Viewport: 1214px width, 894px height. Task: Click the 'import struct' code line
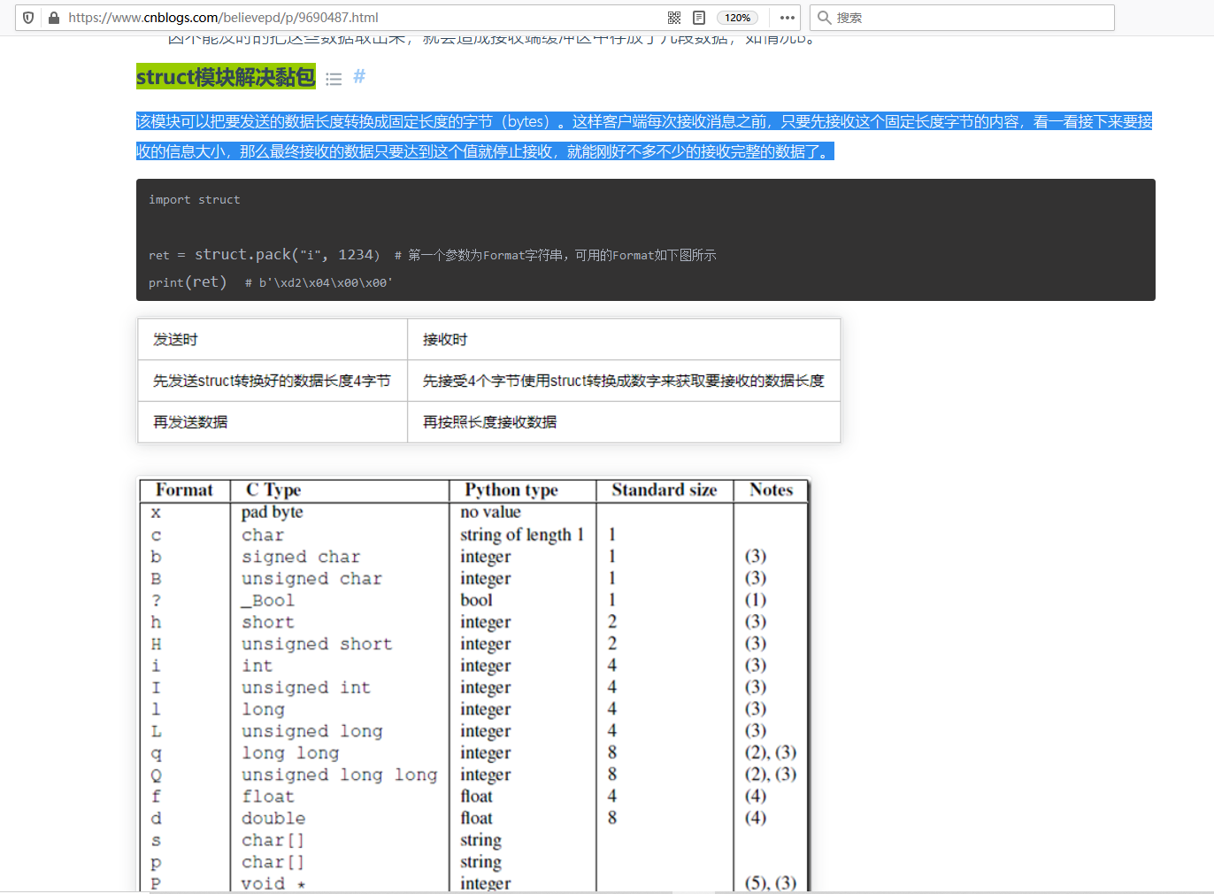point(195,200)
